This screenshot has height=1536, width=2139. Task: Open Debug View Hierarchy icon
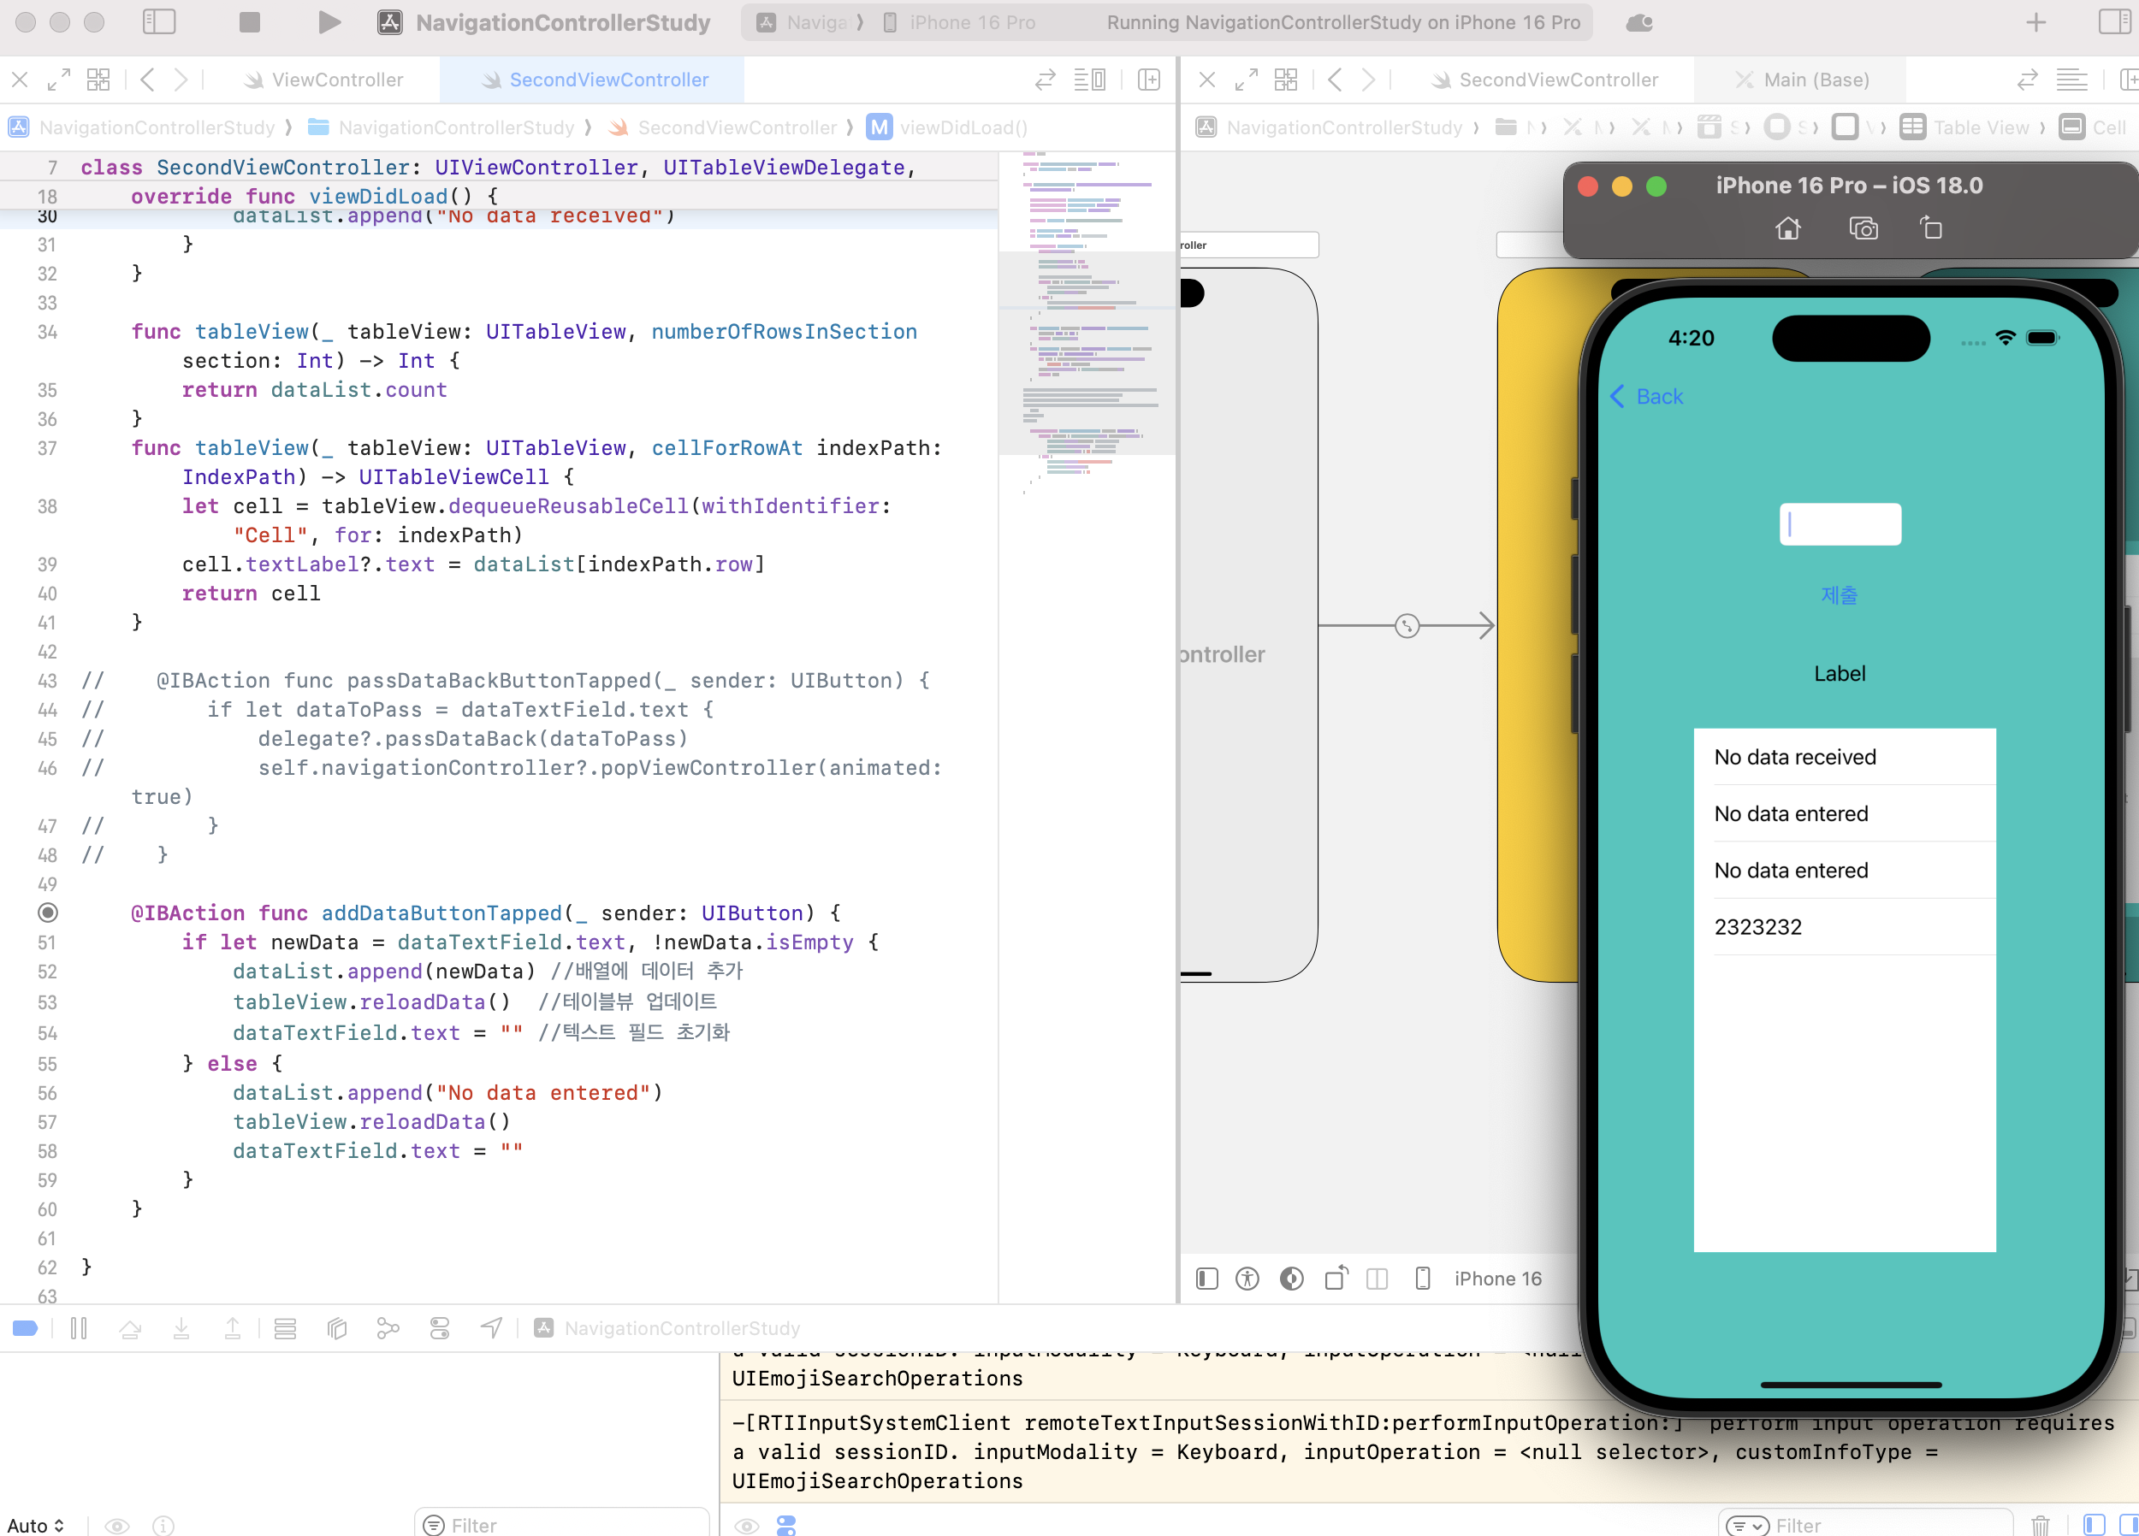click(337, 1327)
